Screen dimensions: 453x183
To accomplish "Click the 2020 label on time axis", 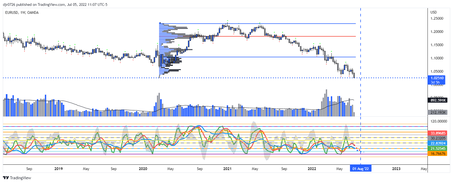I will point(143,169).
